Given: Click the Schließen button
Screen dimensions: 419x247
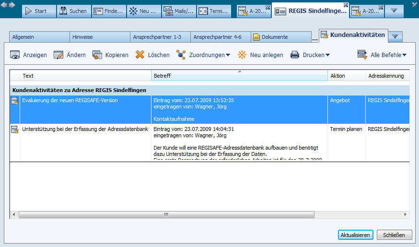Looking at the screenshot, I should [394, 235].
